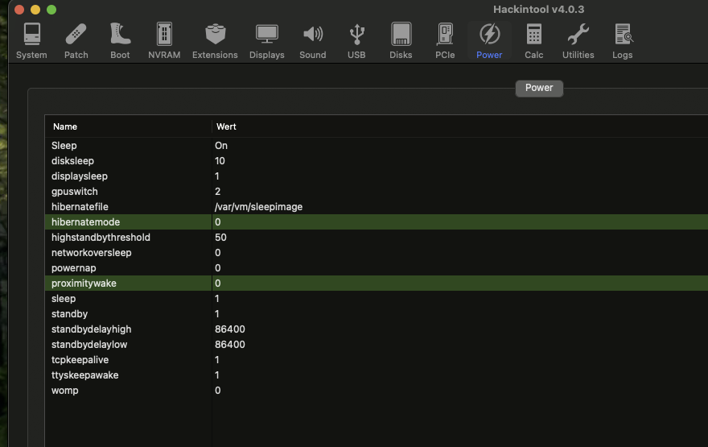Select the networkoversleep row

(x=377, y=253)
